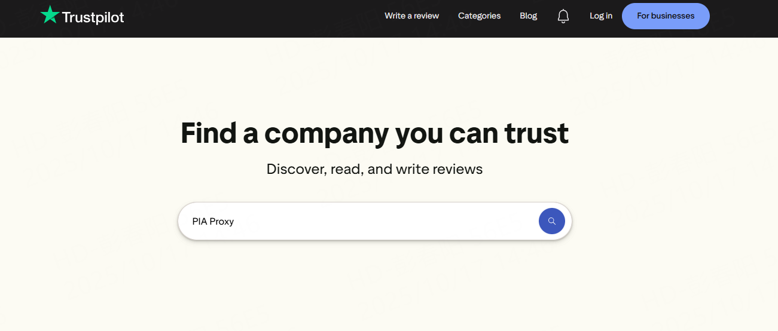Screen dimensions: 778x331
Task: Click the Trustpilot wordmark text
Action: click(93, 17)
